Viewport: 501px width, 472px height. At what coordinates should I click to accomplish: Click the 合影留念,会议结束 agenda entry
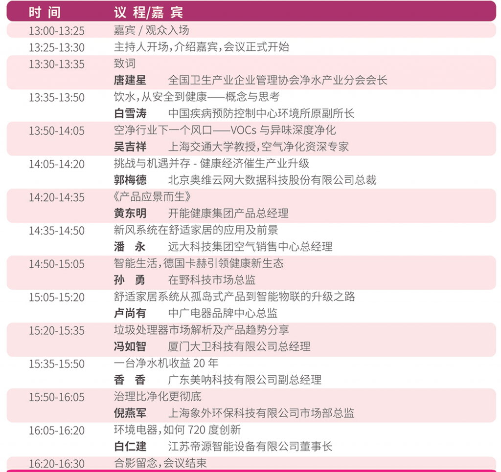point(160,463)
